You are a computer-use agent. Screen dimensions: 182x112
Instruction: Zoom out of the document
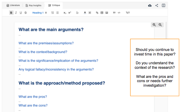[160, 25]
